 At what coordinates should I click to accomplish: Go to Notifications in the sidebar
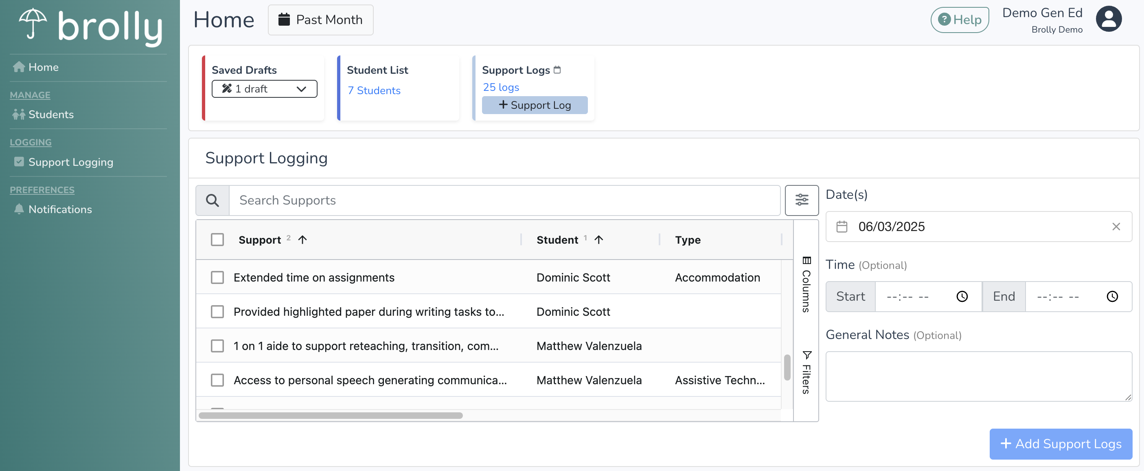60,209
